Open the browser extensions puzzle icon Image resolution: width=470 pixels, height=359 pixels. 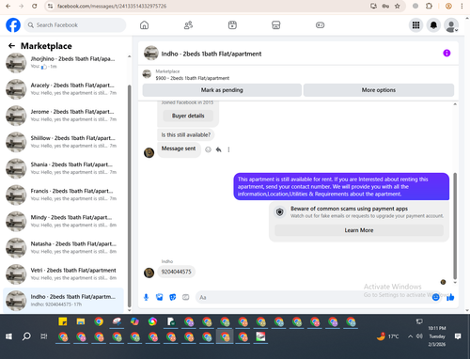pyautogui.click(x=429, y=7)
